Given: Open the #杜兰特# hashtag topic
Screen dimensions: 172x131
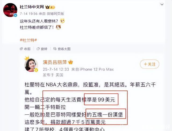Looking at the screenshot, I should 28,40.
